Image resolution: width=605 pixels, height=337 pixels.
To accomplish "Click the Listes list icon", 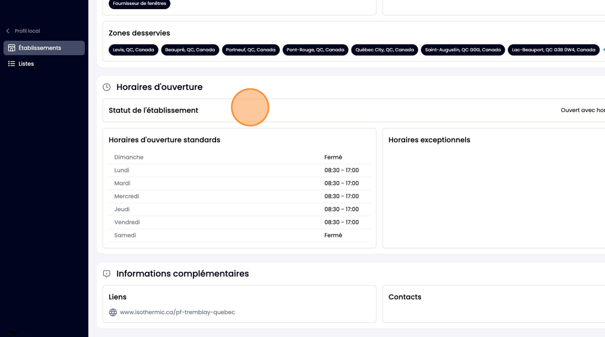I will pos(11,64).
